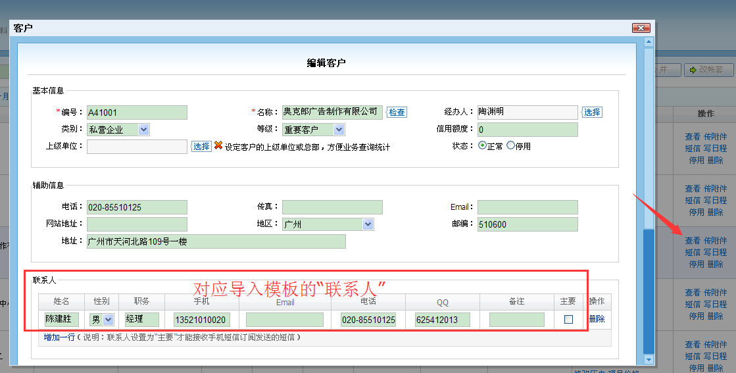Image resolution: width=736 pixels, height=373 pixels.
Task: Open the 地区 dropdown showing 广州
Action: click(x=368, y=224)
